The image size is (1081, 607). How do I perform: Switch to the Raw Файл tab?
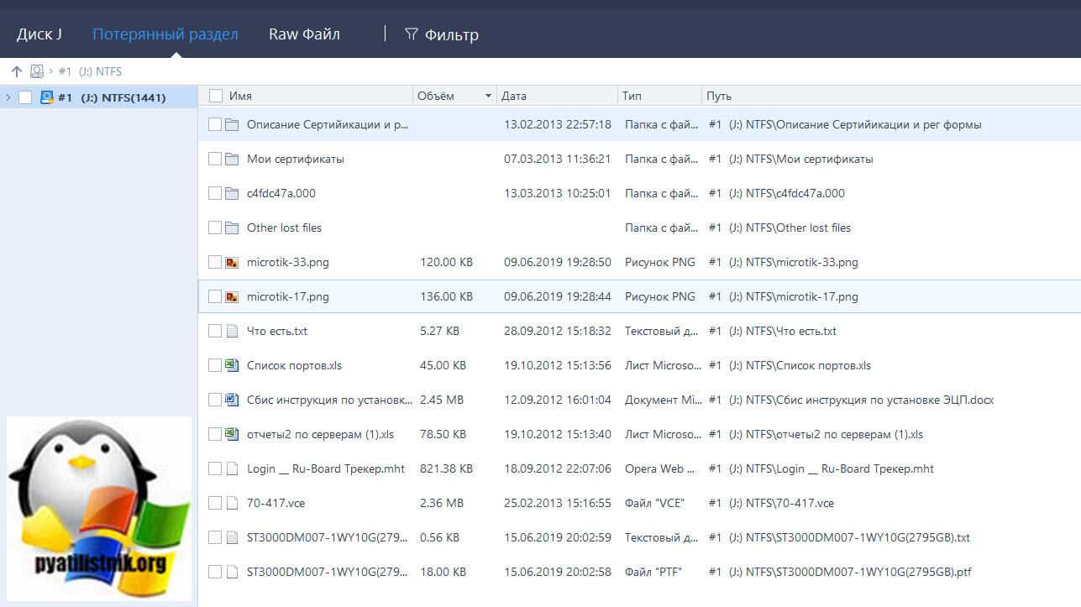pos(304,34)
